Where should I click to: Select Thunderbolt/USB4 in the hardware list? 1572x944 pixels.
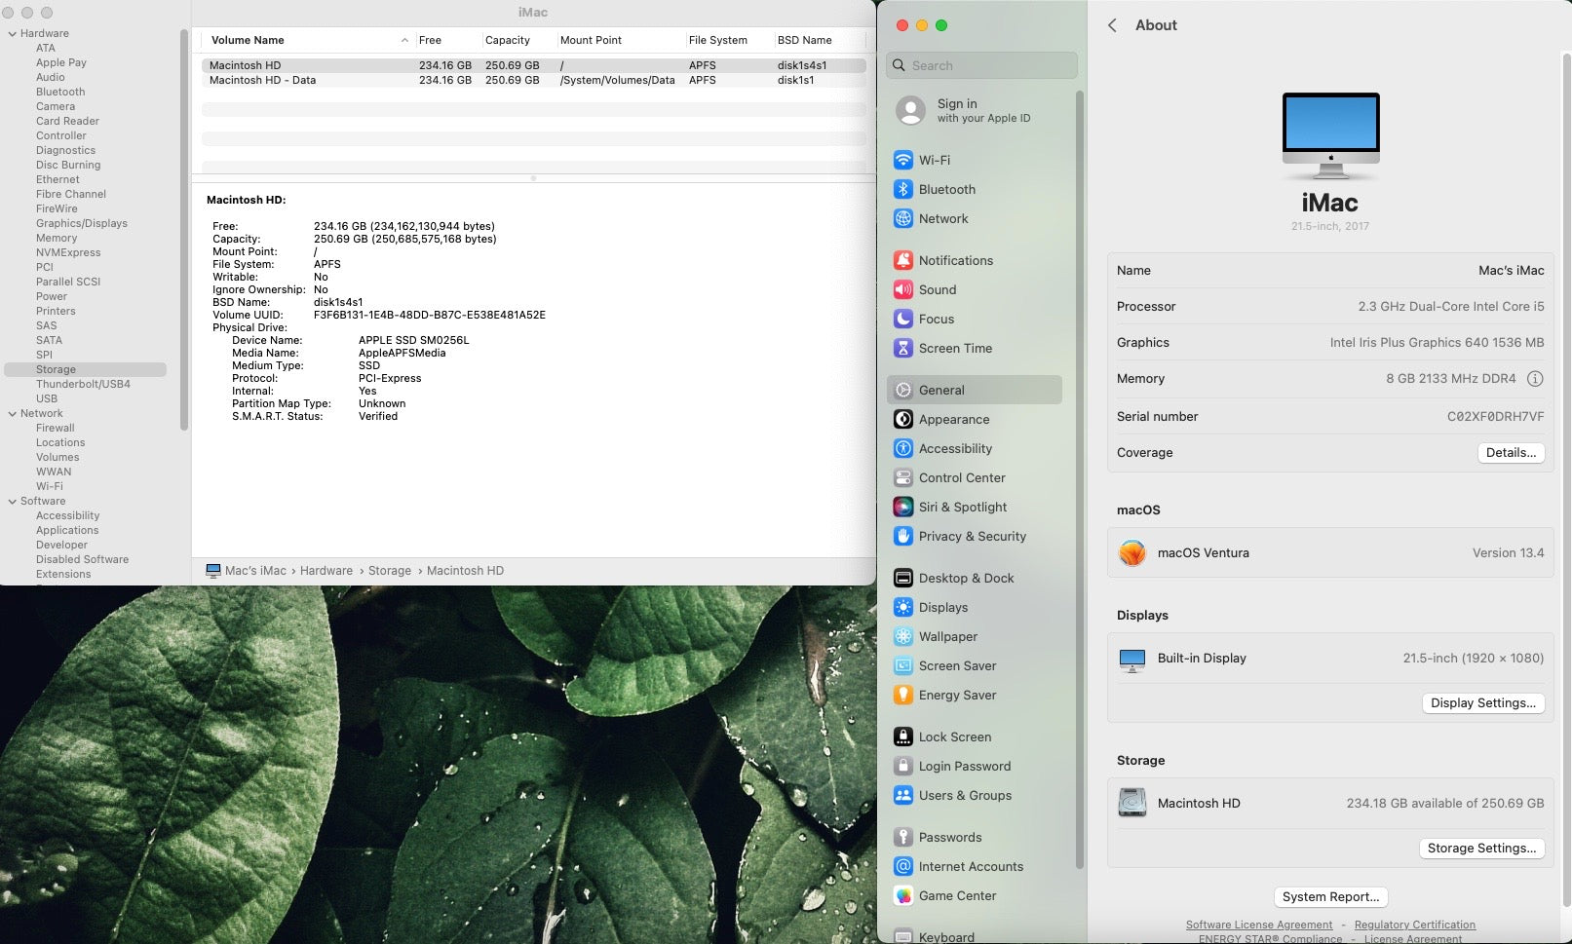(x=83, y=384)
